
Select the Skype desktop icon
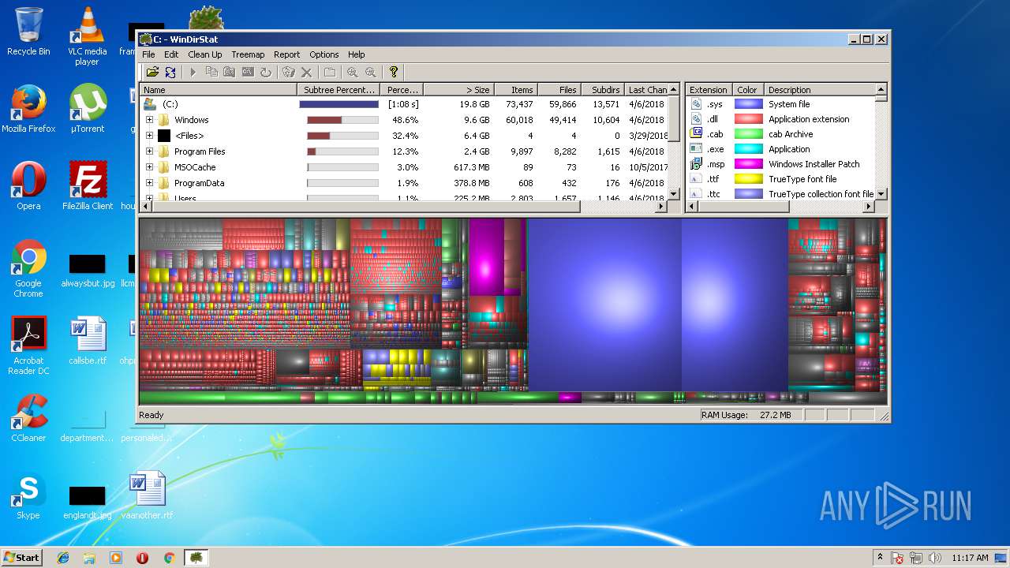tap(28, 495)
